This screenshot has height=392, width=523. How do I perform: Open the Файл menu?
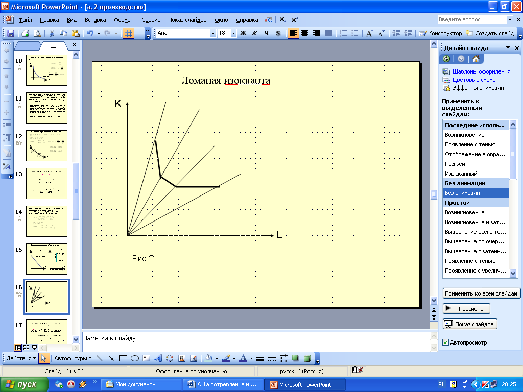tap(25, 20)
